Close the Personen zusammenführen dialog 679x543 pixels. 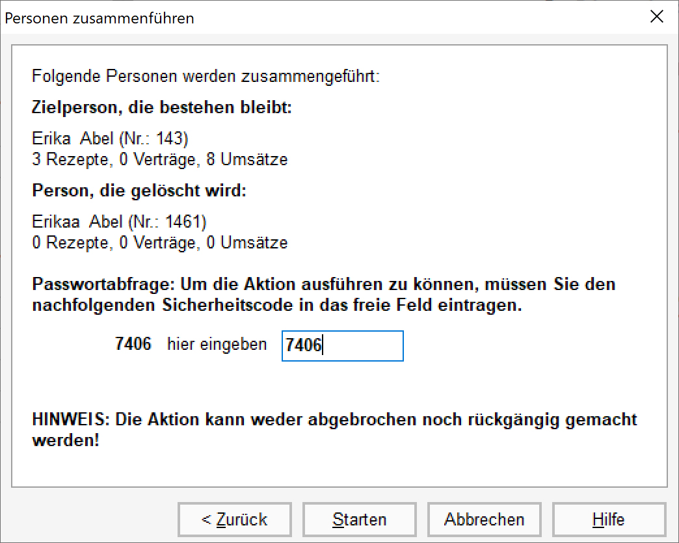click(657, 18)
